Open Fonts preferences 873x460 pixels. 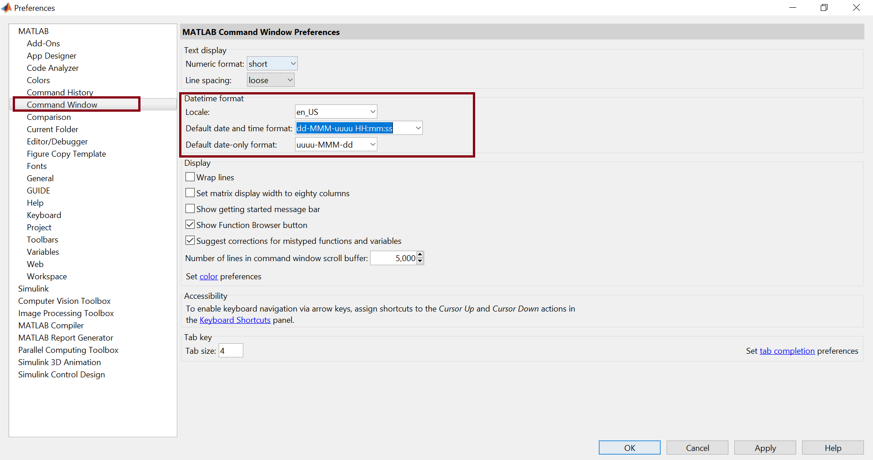pyautogui.click(x=37, y=166)
